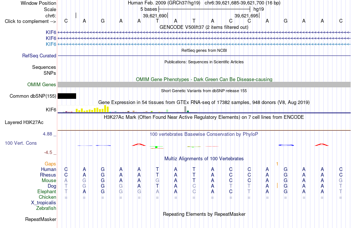
Task: Click the '5 bases' scale bar label
Action: [x=149, y=9]
